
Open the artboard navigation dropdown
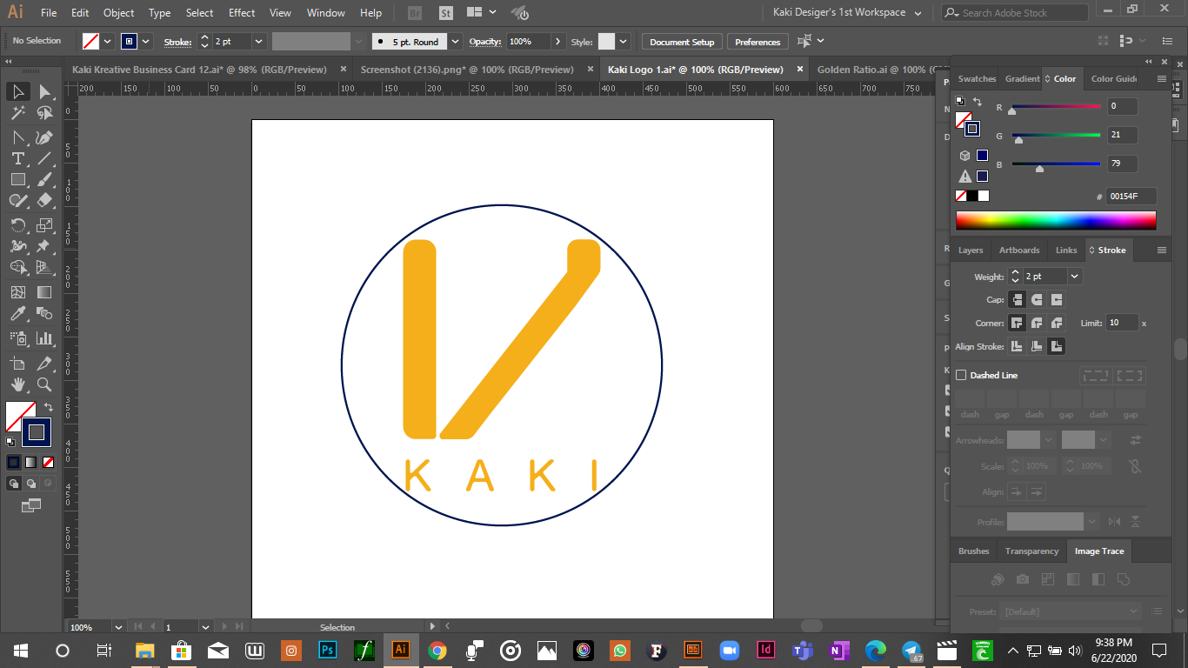click(x=205, y=626)
